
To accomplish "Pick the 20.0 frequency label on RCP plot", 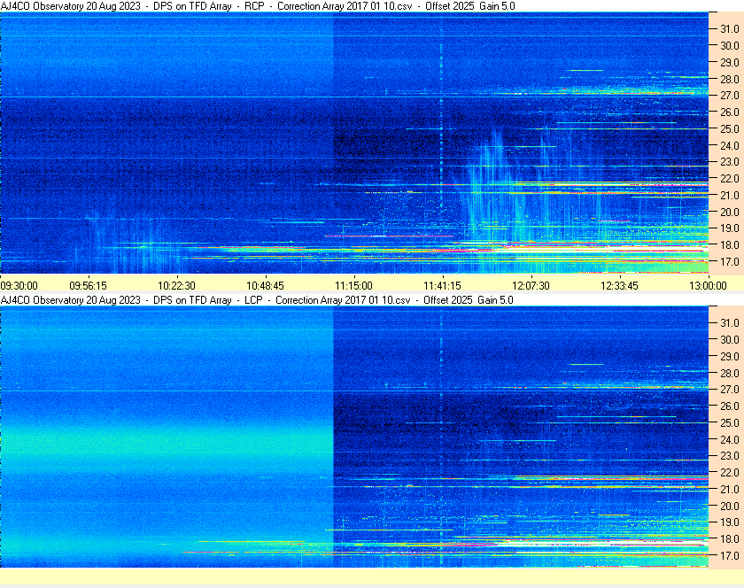I will 730,213.
